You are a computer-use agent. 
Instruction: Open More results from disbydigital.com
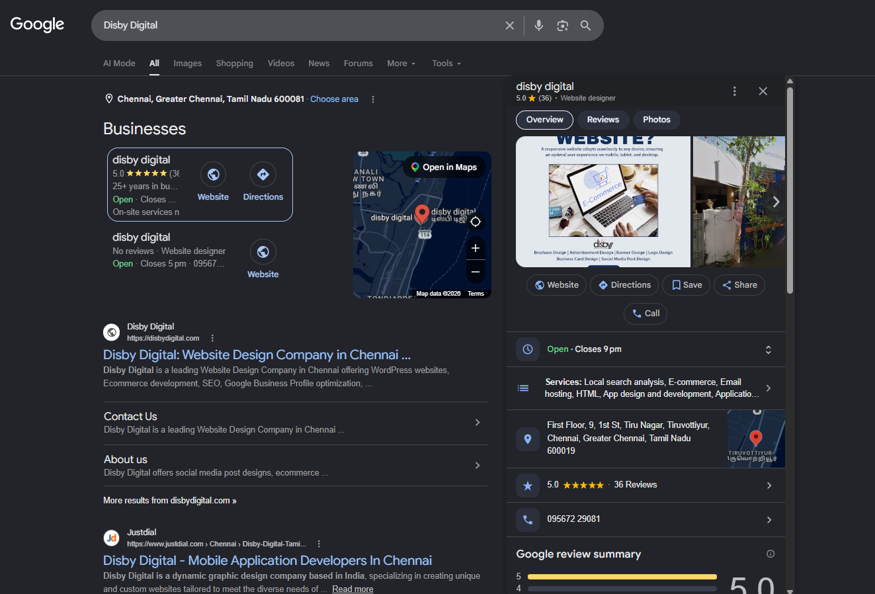coord(170,501)
